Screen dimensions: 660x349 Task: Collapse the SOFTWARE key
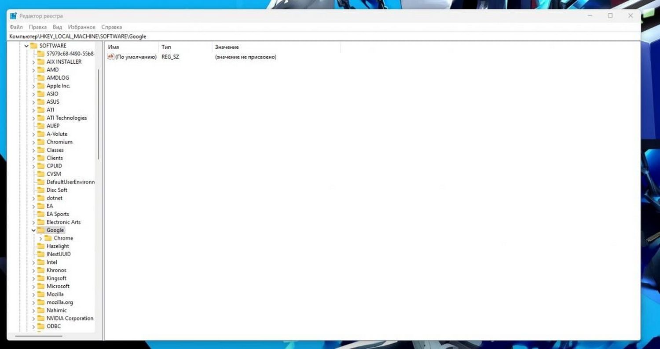pyautogui.click(x=26, y=46)
